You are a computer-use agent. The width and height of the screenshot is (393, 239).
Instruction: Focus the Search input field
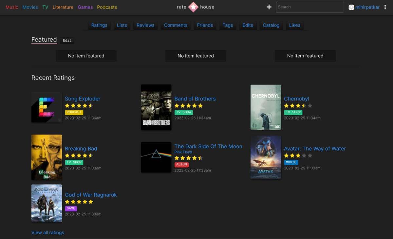pos(310,7)
